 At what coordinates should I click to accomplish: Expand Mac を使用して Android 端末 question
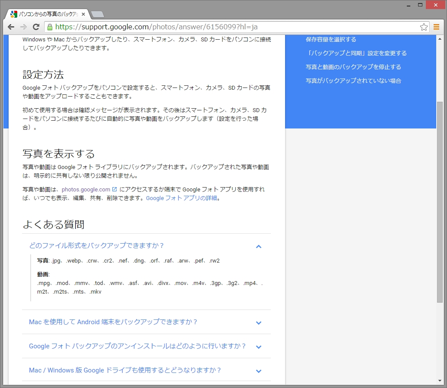[x=113, y=322]
